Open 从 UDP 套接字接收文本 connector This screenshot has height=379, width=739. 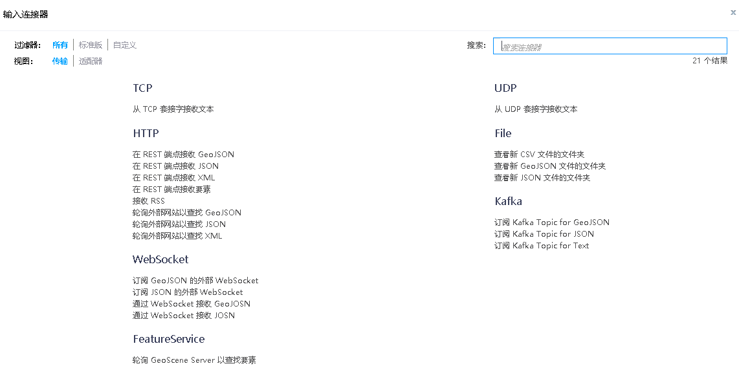click(x=536, y=109)
